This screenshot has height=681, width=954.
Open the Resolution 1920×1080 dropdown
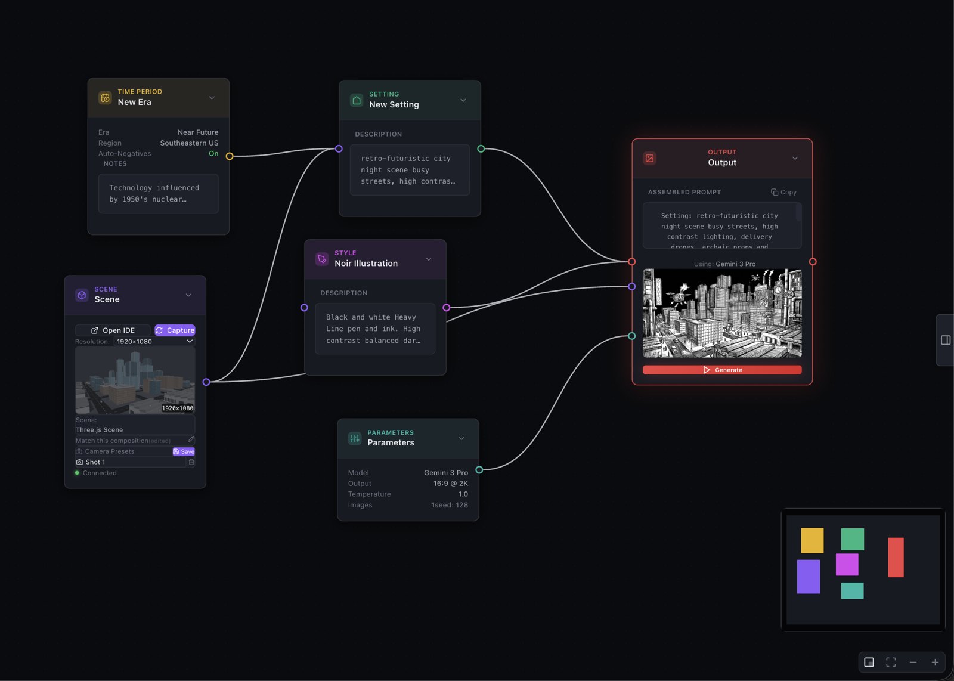coord(154,342)
